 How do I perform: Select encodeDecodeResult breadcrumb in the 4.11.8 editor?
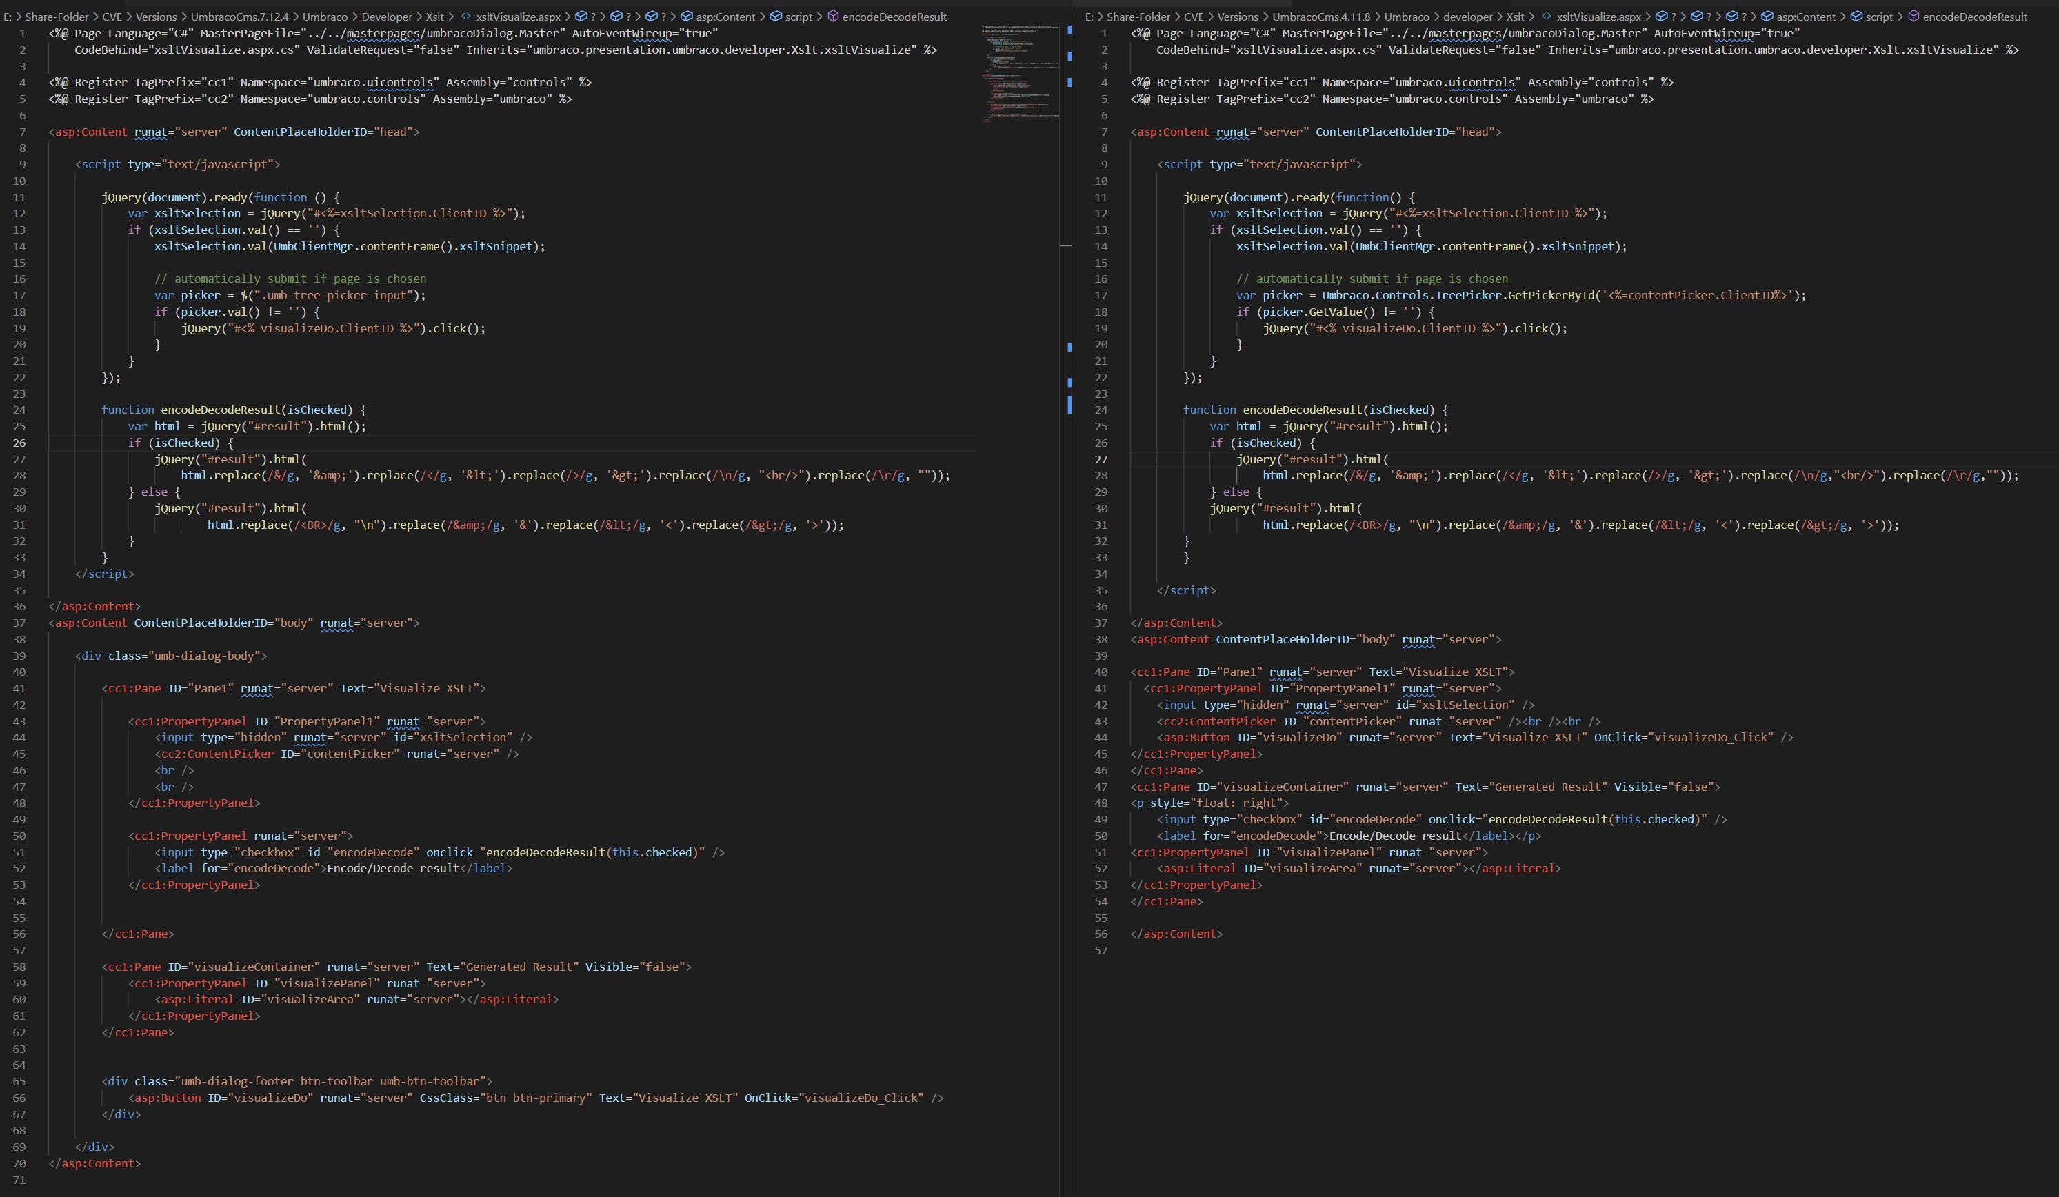1976,17
